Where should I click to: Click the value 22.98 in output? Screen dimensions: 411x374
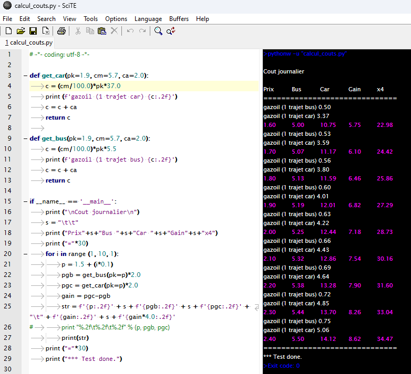385,125
